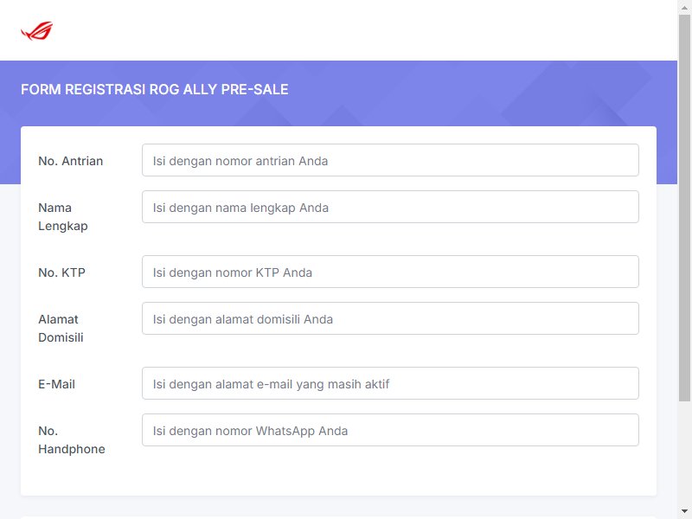692x519 pixels.
Task: Click the scrollbar down arrow
Action: (x=684, y=511)
